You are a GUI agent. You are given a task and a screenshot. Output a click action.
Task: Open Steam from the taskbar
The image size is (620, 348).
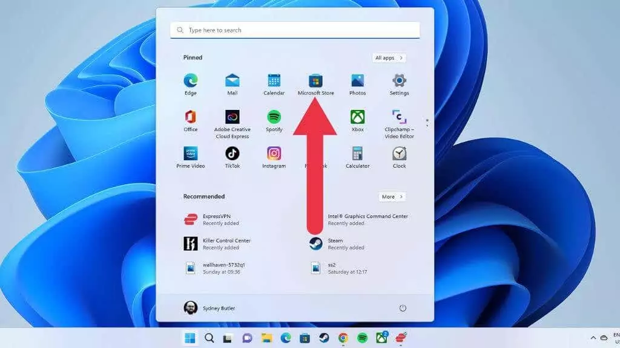tap(324, 338)
